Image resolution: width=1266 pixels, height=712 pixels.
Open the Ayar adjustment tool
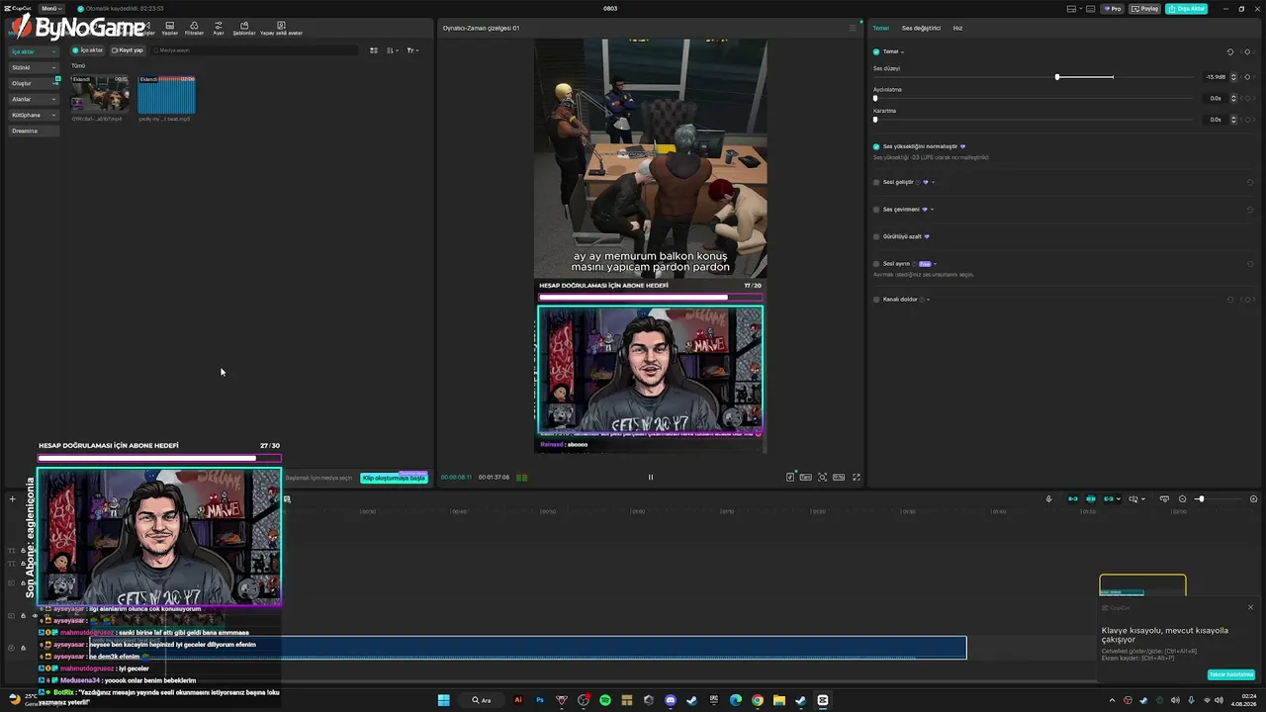pos(219,28)
